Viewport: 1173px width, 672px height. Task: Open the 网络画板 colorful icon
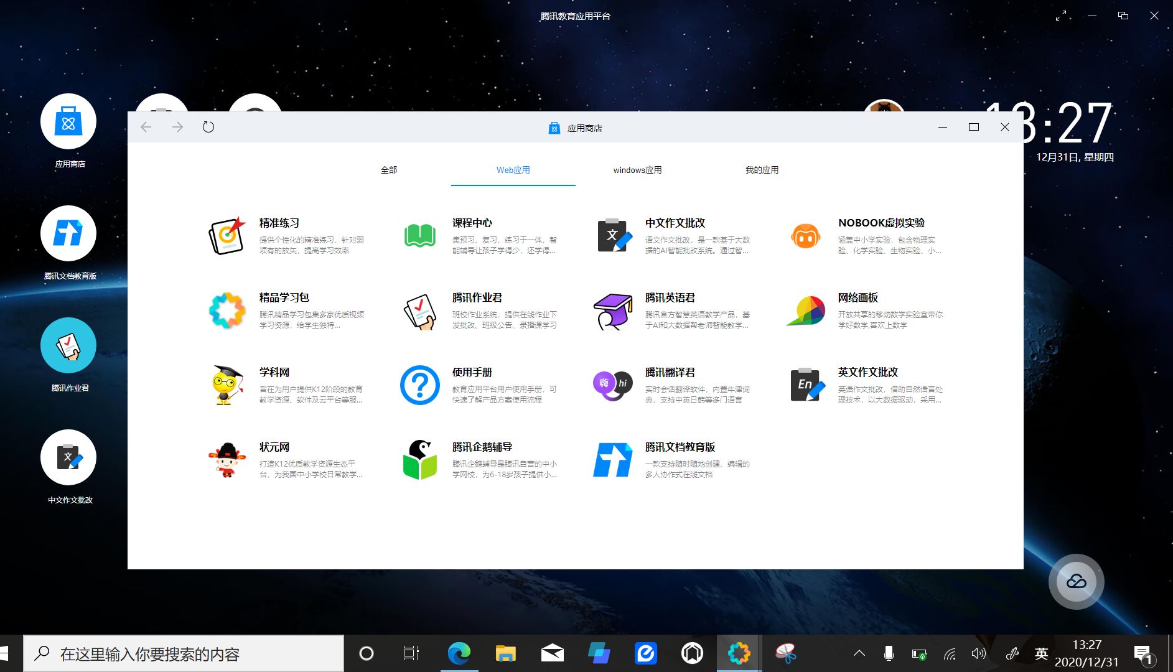[806, 311]
